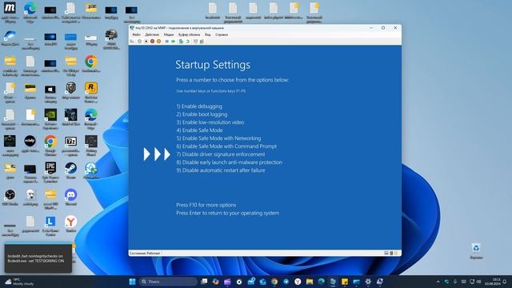The width and height of the screenshot is (512, 288).
Task: Expand the hidden system tray icons chevron
Action: coord(438,282)
